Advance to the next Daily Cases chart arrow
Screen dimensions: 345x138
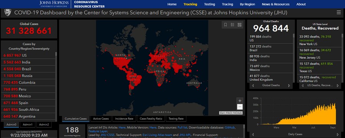click(337, 134)
